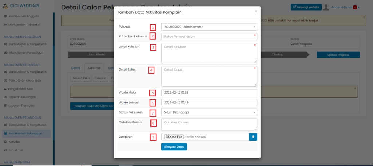
Task: Focus the Detail Solusi text area
Action: 209,76
